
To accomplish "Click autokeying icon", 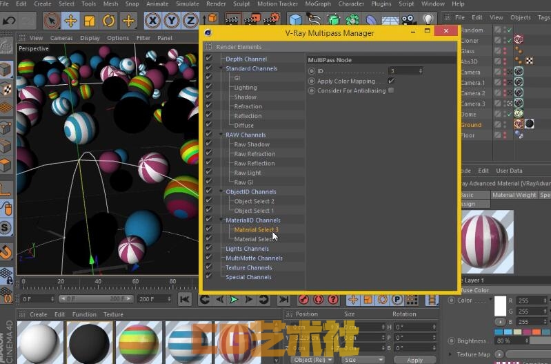I will (x=318, y=300).
